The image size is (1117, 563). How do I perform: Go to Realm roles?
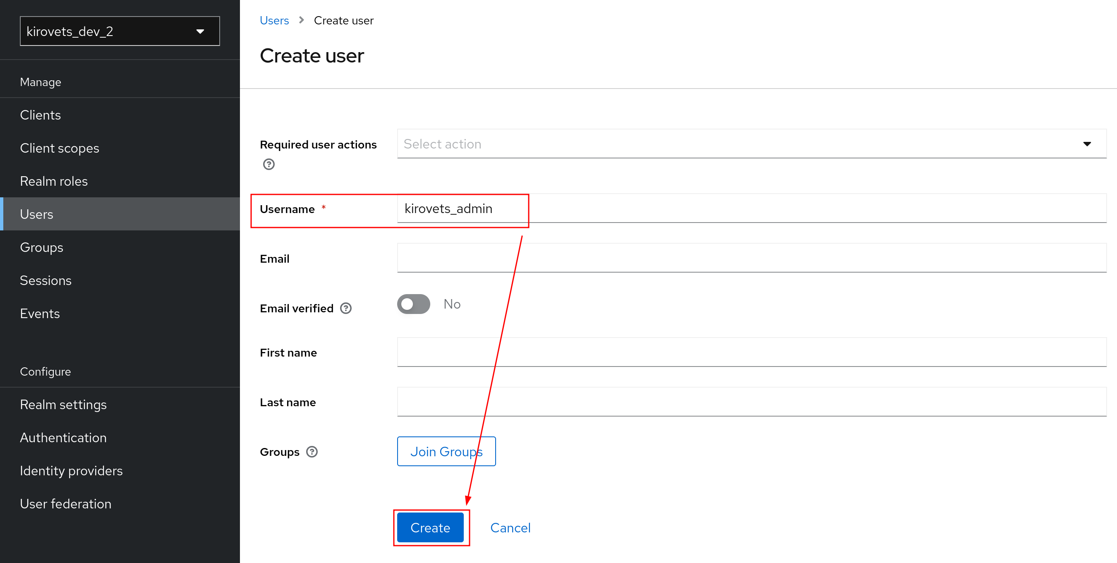(x=54, y=181)
